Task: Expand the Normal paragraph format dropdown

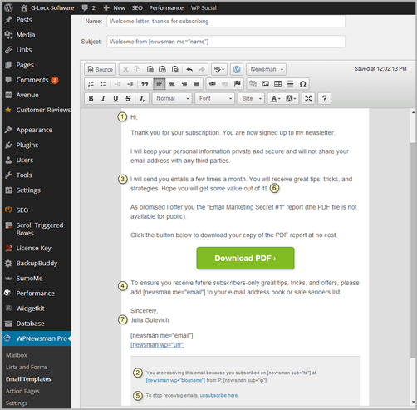Action: [172, 98]
